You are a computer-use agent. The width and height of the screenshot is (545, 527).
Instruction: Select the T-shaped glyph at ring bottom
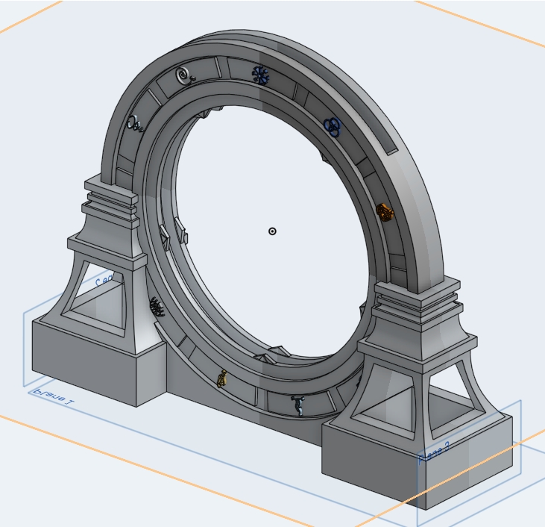click(298, 405)
